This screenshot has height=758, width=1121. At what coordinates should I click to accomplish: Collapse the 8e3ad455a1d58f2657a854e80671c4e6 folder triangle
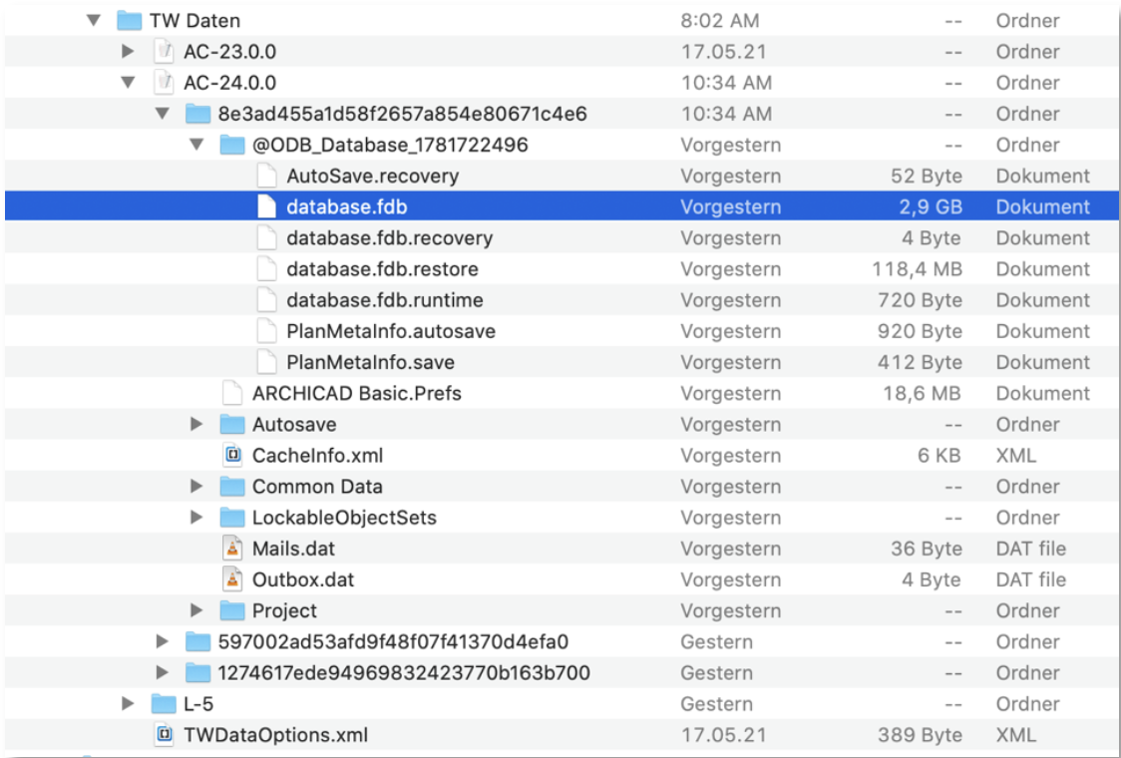click(x=163, y=114)
